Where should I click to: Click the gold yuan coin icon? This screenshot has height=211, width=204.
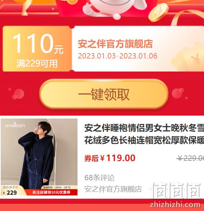point(158,13)
